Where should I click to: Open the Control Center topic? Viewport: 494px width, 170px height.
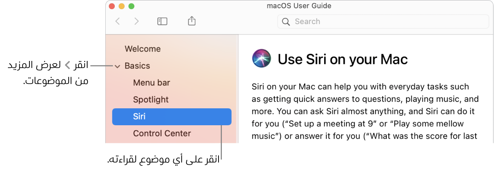coord(162,134)
